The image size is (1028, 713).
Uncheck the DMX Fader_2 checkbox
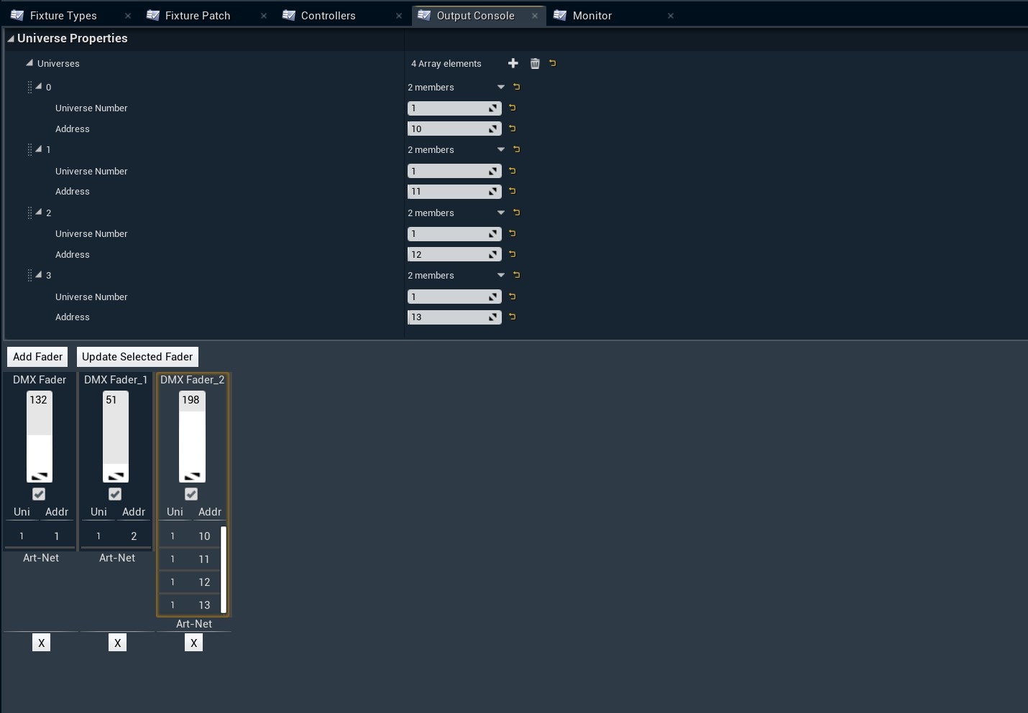pyautogui.click(x=191, y=494)
